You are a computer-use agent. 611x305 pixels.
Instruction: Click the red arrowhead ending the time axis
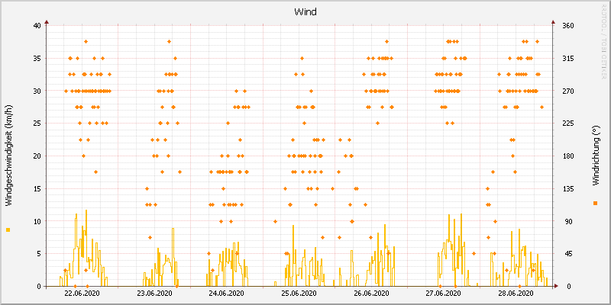[x=556, y=286]
